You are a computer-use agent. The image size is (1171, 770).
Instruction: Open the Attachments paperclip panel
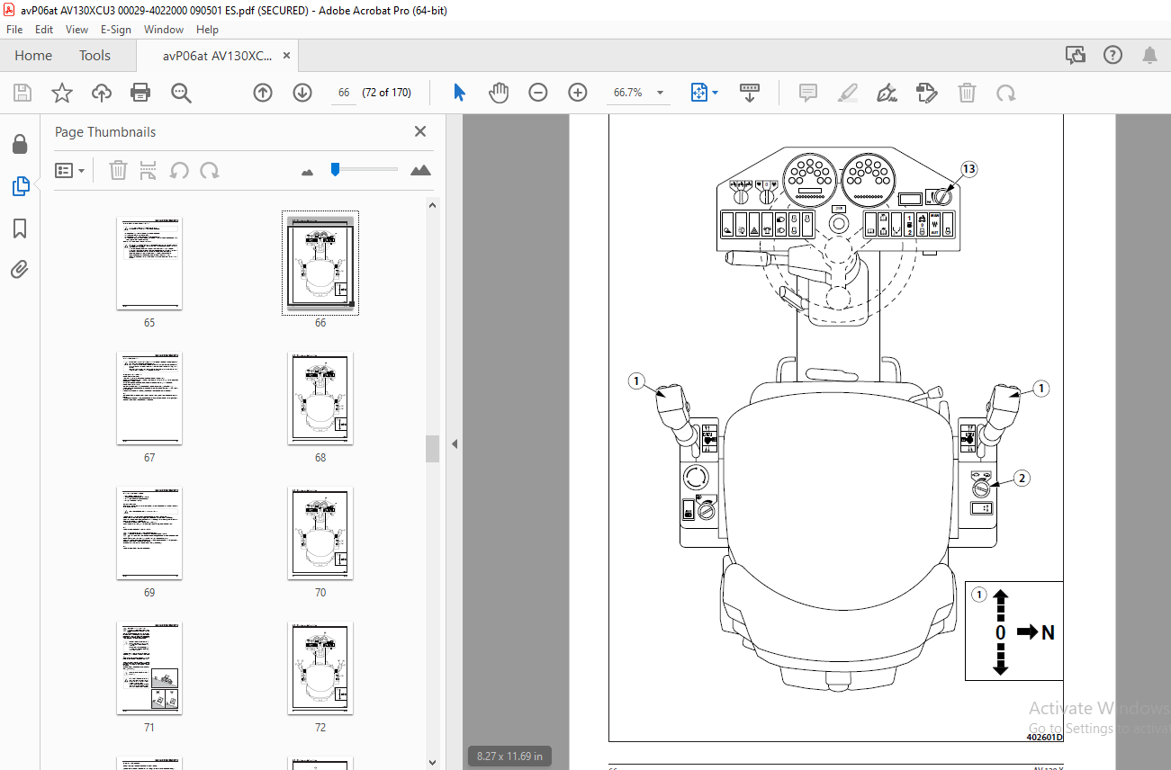click(x=20, y=269)
